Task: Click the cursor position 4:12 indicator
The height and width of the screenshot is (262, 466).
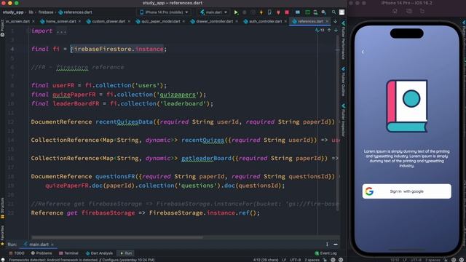Action: click(265, 260)
